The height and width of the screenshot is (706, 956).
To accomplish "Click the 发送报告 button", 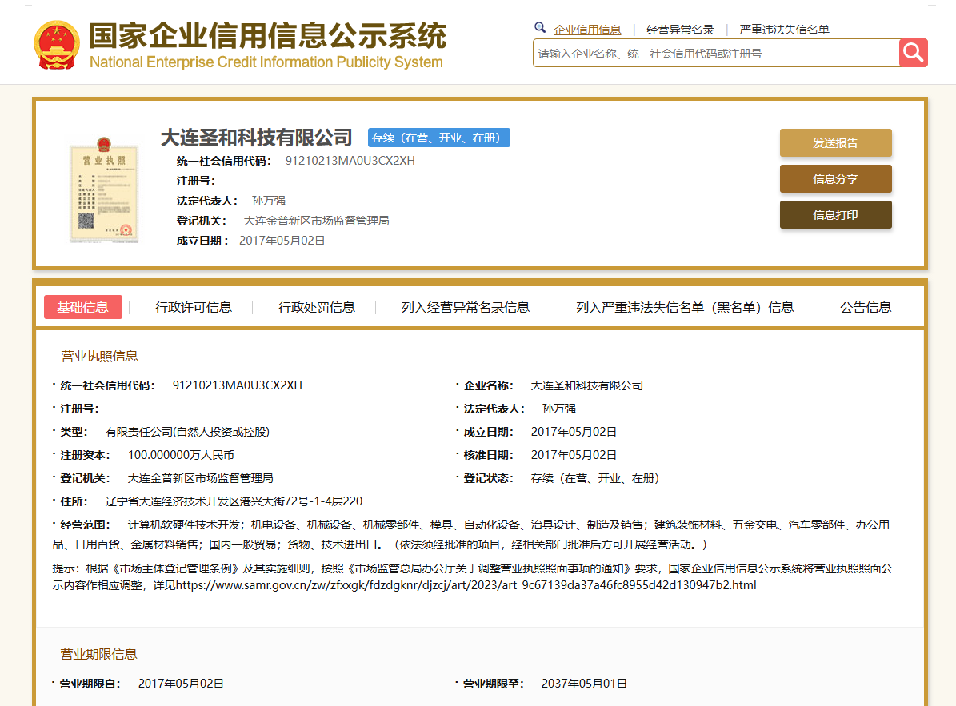I will (835, 143).
